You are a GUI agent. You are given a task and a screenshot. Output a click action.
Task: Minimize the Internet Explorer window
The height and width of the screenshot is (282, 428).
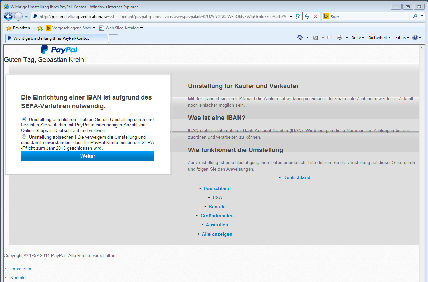(396, 7)
